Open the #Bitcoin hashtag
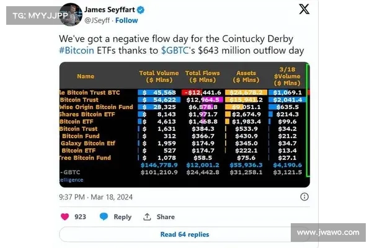 coord(77,50)
